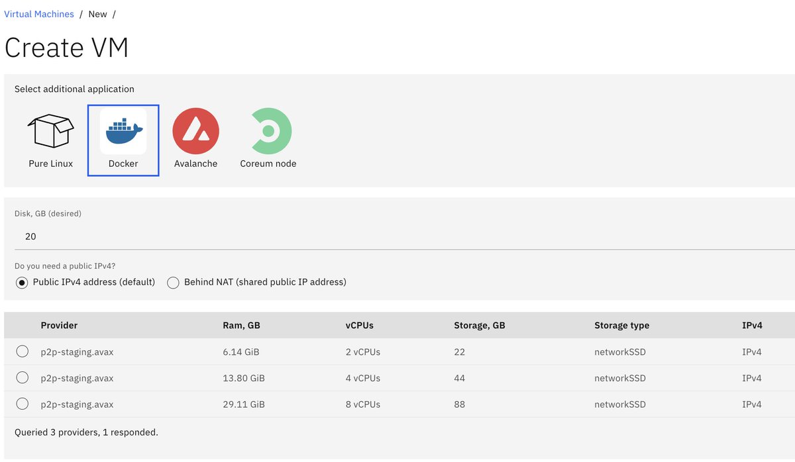Choose the 6.14 GiB provider radio button
The width and height of the screenshot is (795, 462).
pos(22,351)
